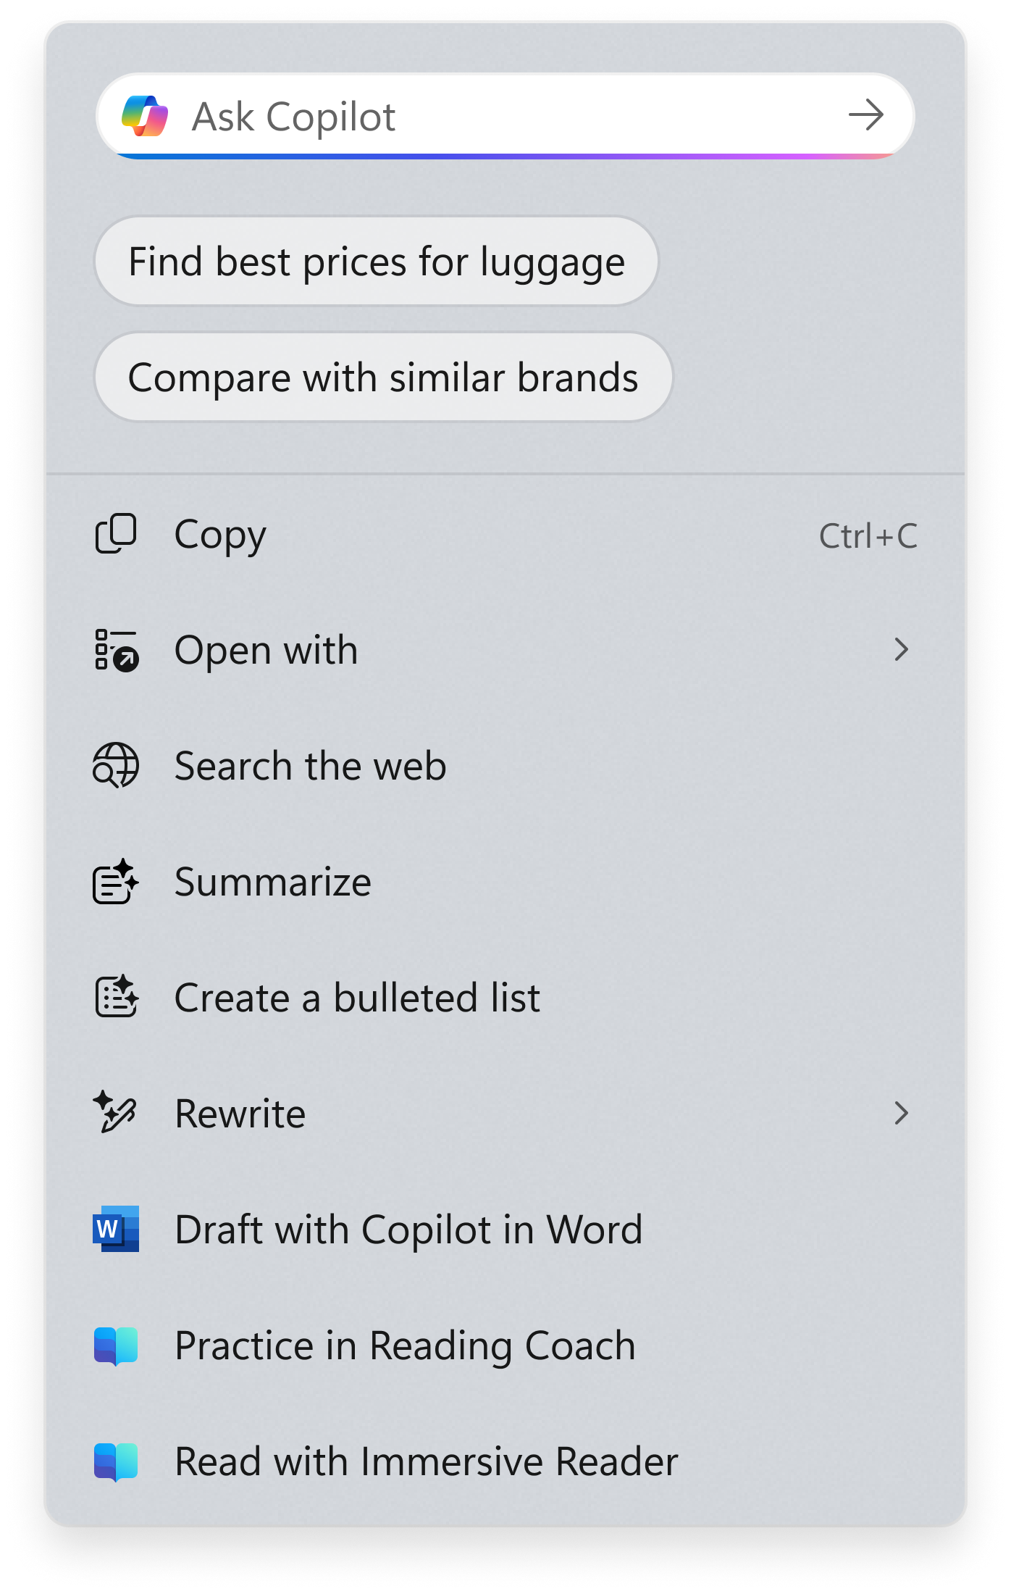The height and width of the screenshot is (1594, 1011).
Task: Click the Open with icon
Action: (116, 650)
